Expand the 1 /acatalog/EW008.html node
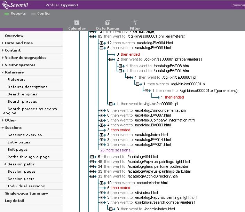 [x=120, y=66]
